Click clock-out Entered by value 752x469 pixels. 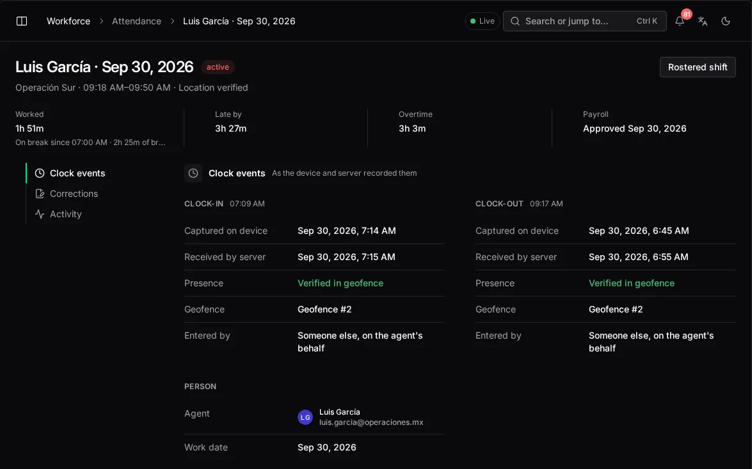point(652,342)
